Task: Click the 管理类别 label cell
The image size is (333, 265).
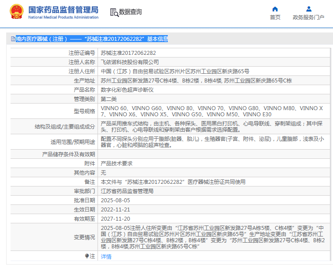Action: click(x=54, y=99)
